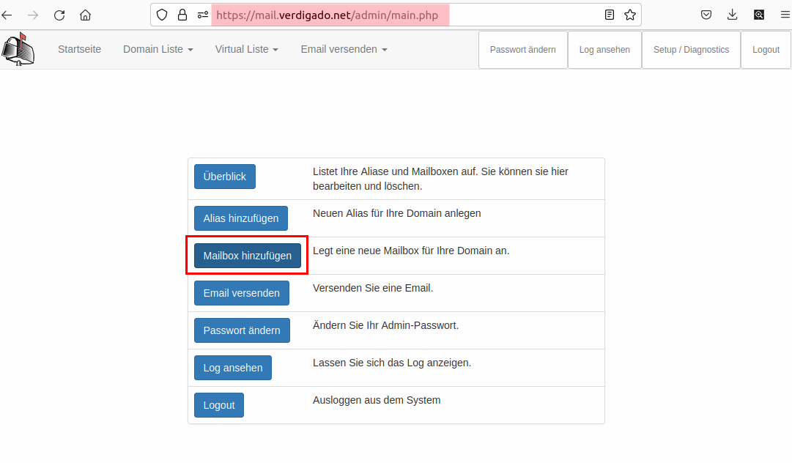Image resolution: width=792 pixels, height=463 pixels.
Task: Bookmark this page with the star icon
Action: point(630,15)
